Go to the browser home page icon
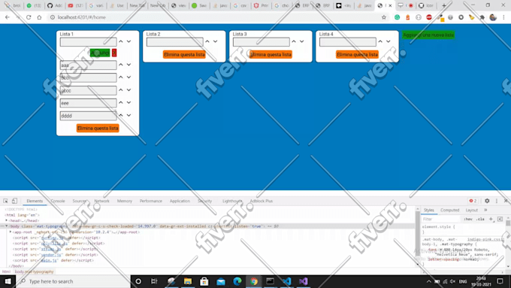 pos(39,17)
